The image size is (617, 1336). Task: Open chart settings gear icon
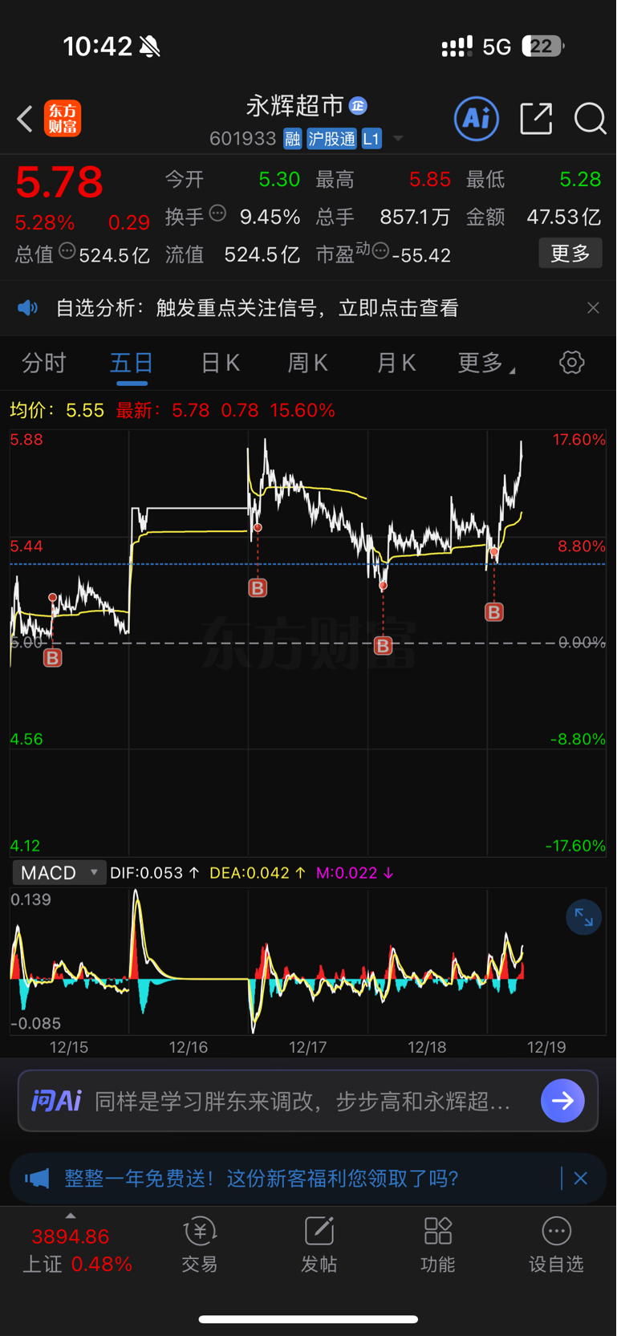tap(571, 363)
